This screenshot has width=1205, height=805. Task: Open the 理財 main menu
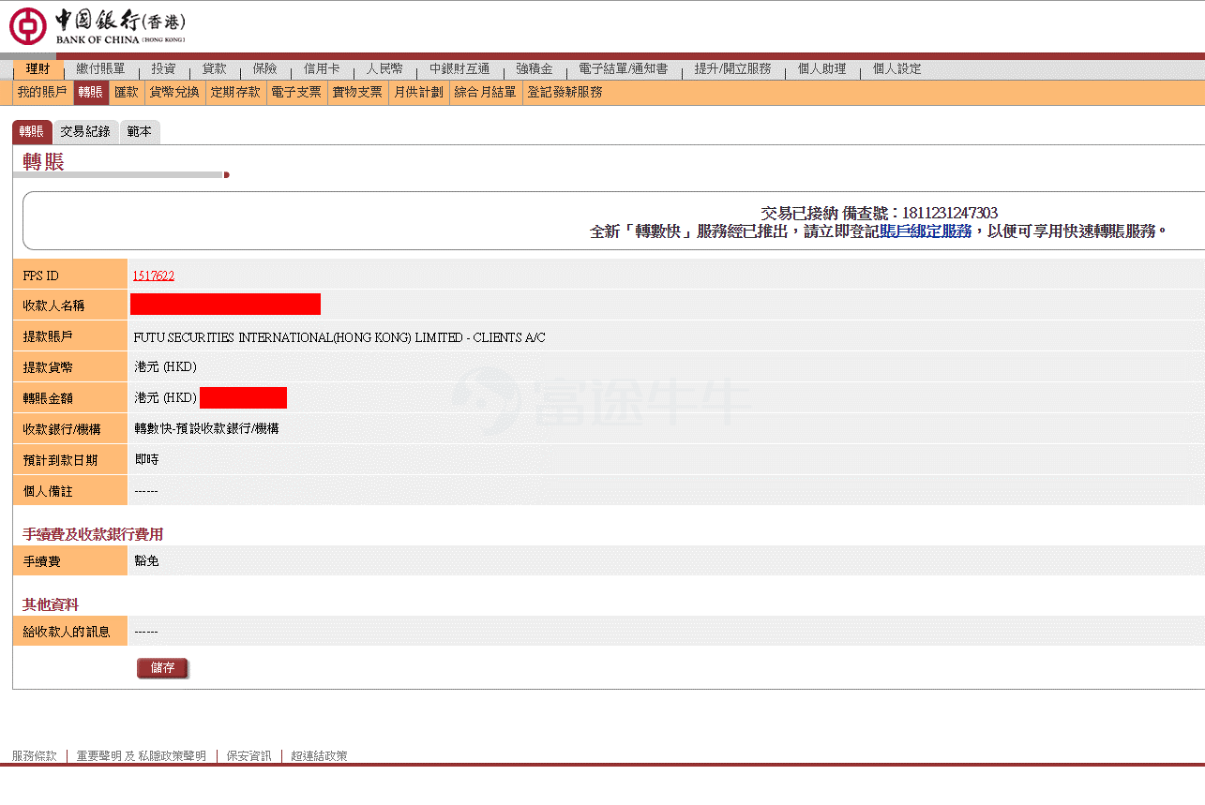click(x=38, y=69)
